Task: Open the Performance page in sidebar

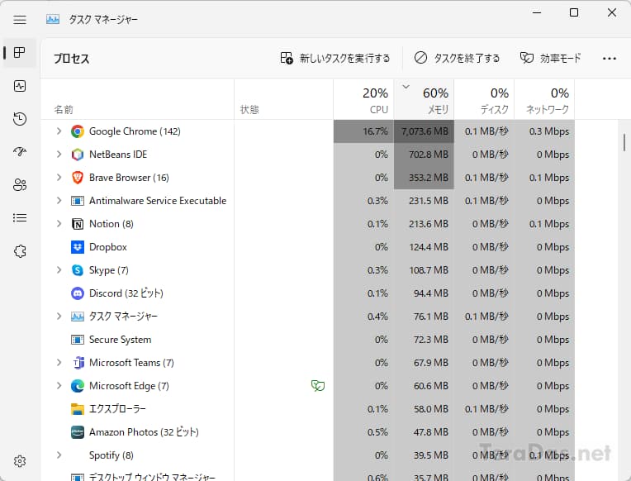Action: point(19,86)
